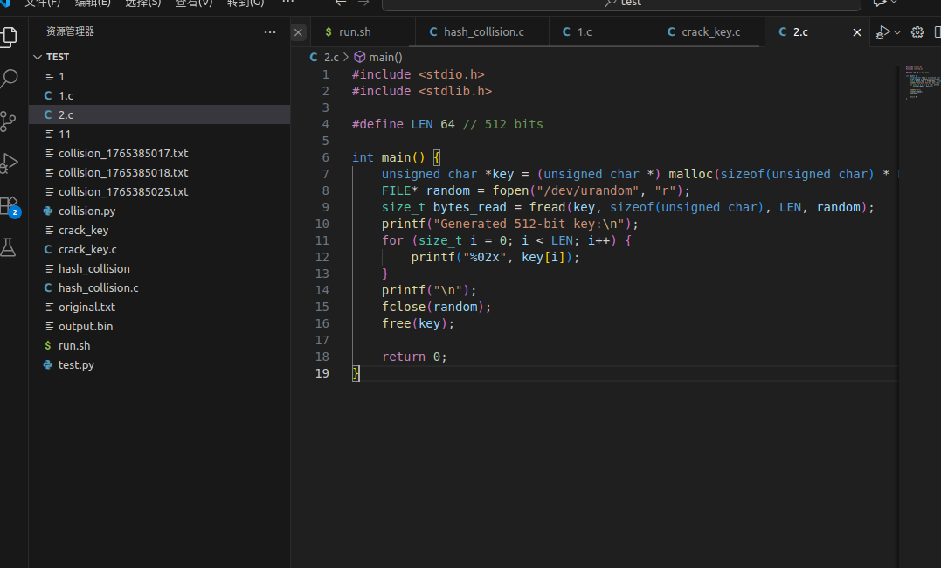Open collision_1765385025.txt
Image resolution: width=941 pixels, height=568 pixels.
click(x=160, y=191)
